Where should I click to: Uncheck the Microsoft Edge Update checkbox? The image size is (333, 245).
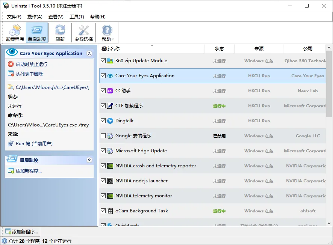coord(103,151)
